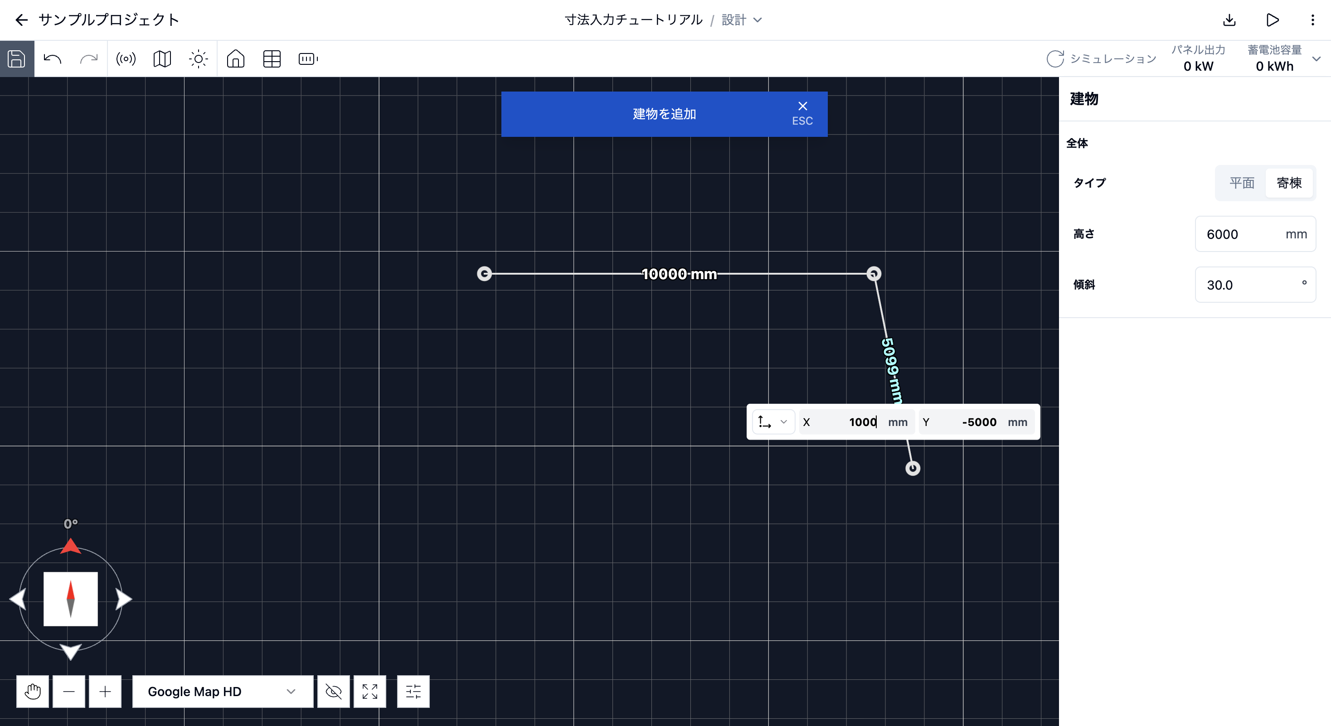Redo the last action
The width and height of the screenshot is (1331, 726).
(x=89, y=59)
